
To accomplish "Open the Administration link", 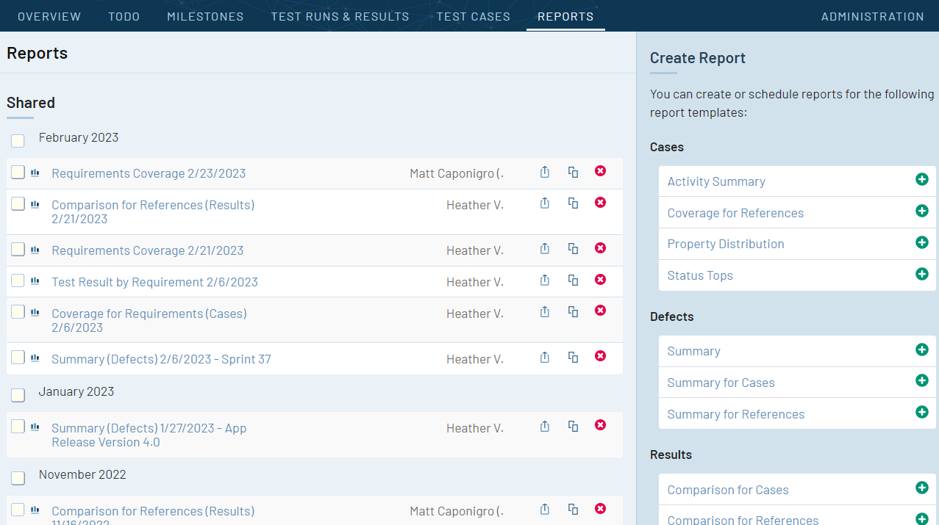I will (x=873, y=16).
